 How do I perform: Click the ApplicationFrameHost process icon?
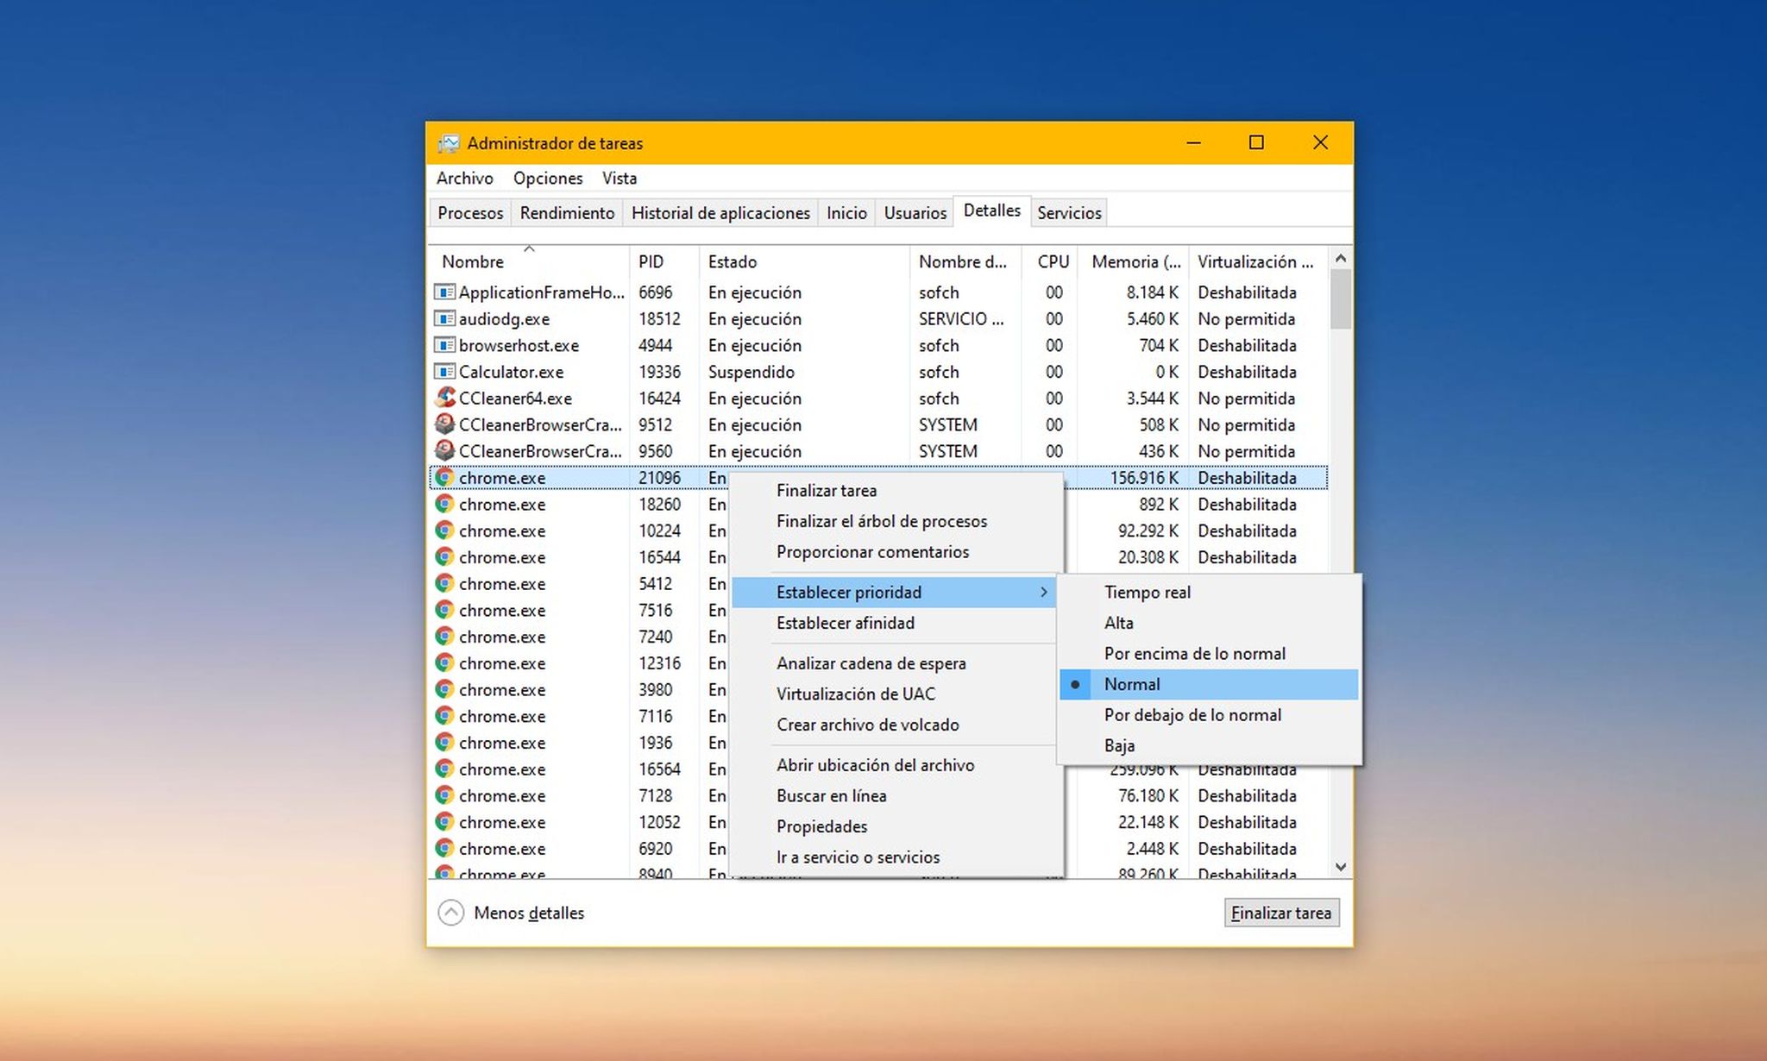tap(443, 292)
